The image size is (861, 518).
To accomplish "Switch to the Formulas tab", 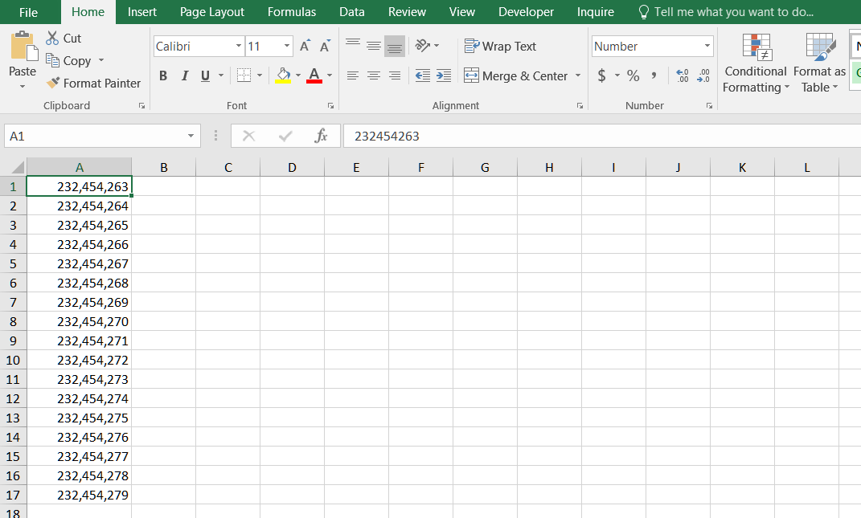I will [292, 12].
